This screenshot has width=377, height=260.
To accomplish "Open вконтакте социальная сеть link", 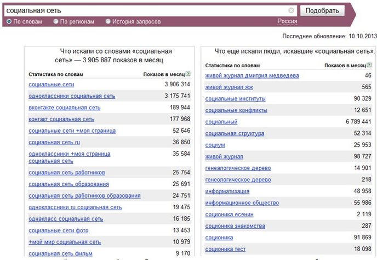I will coord(65,108).
